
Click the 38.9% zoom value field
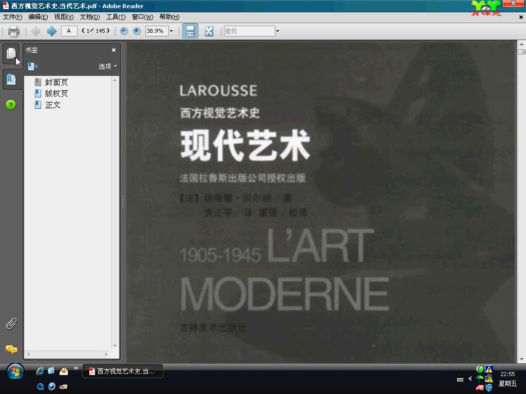point(157,31)
